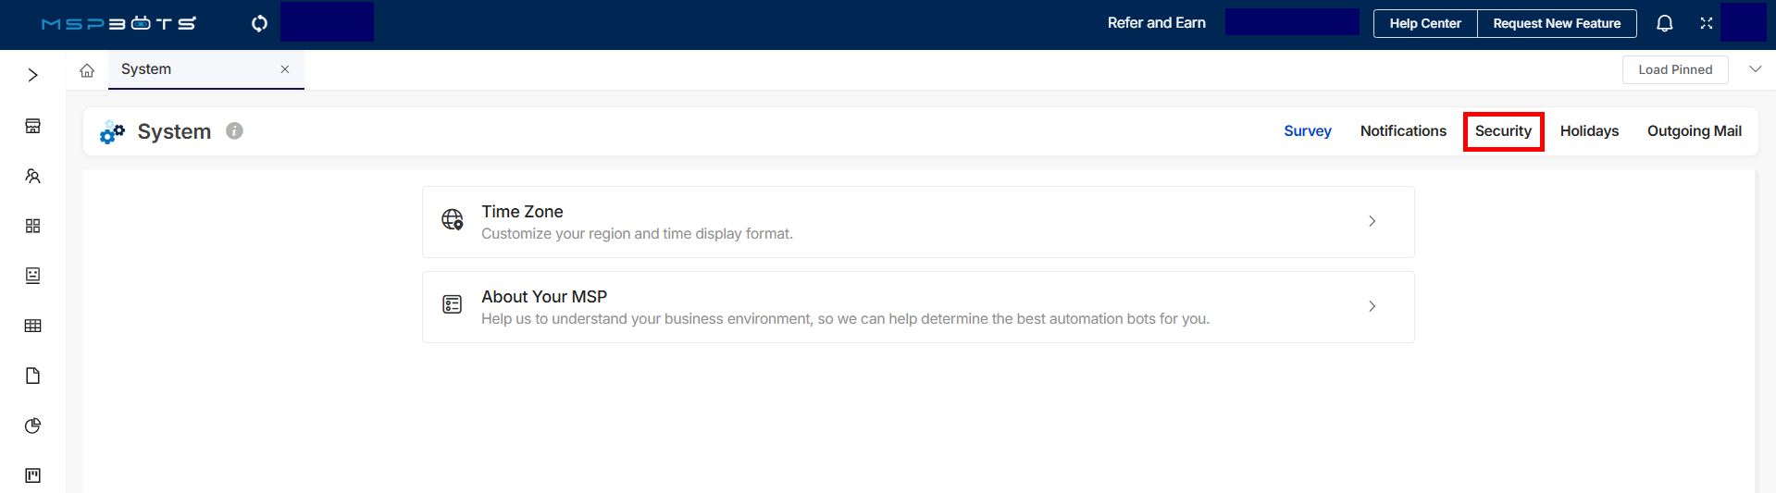The width and height of the screenshot is (1776, 493).
Task: Click the sync refresh icon near logo
Action: click(259, 23)
